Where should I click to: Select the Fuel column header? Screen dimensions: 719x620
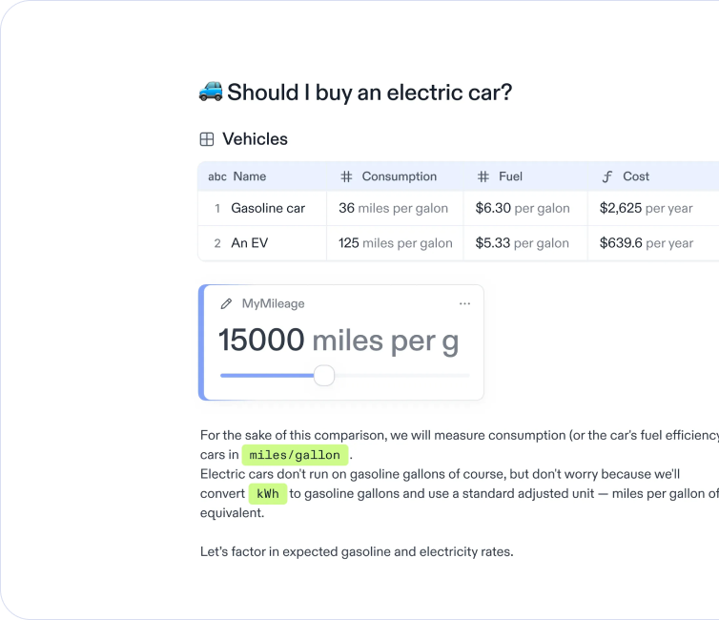(510, 176)
